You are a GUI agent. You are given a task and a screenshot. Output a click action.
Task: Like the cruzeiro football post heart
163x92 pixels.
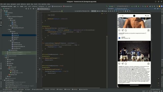(119, 64)
